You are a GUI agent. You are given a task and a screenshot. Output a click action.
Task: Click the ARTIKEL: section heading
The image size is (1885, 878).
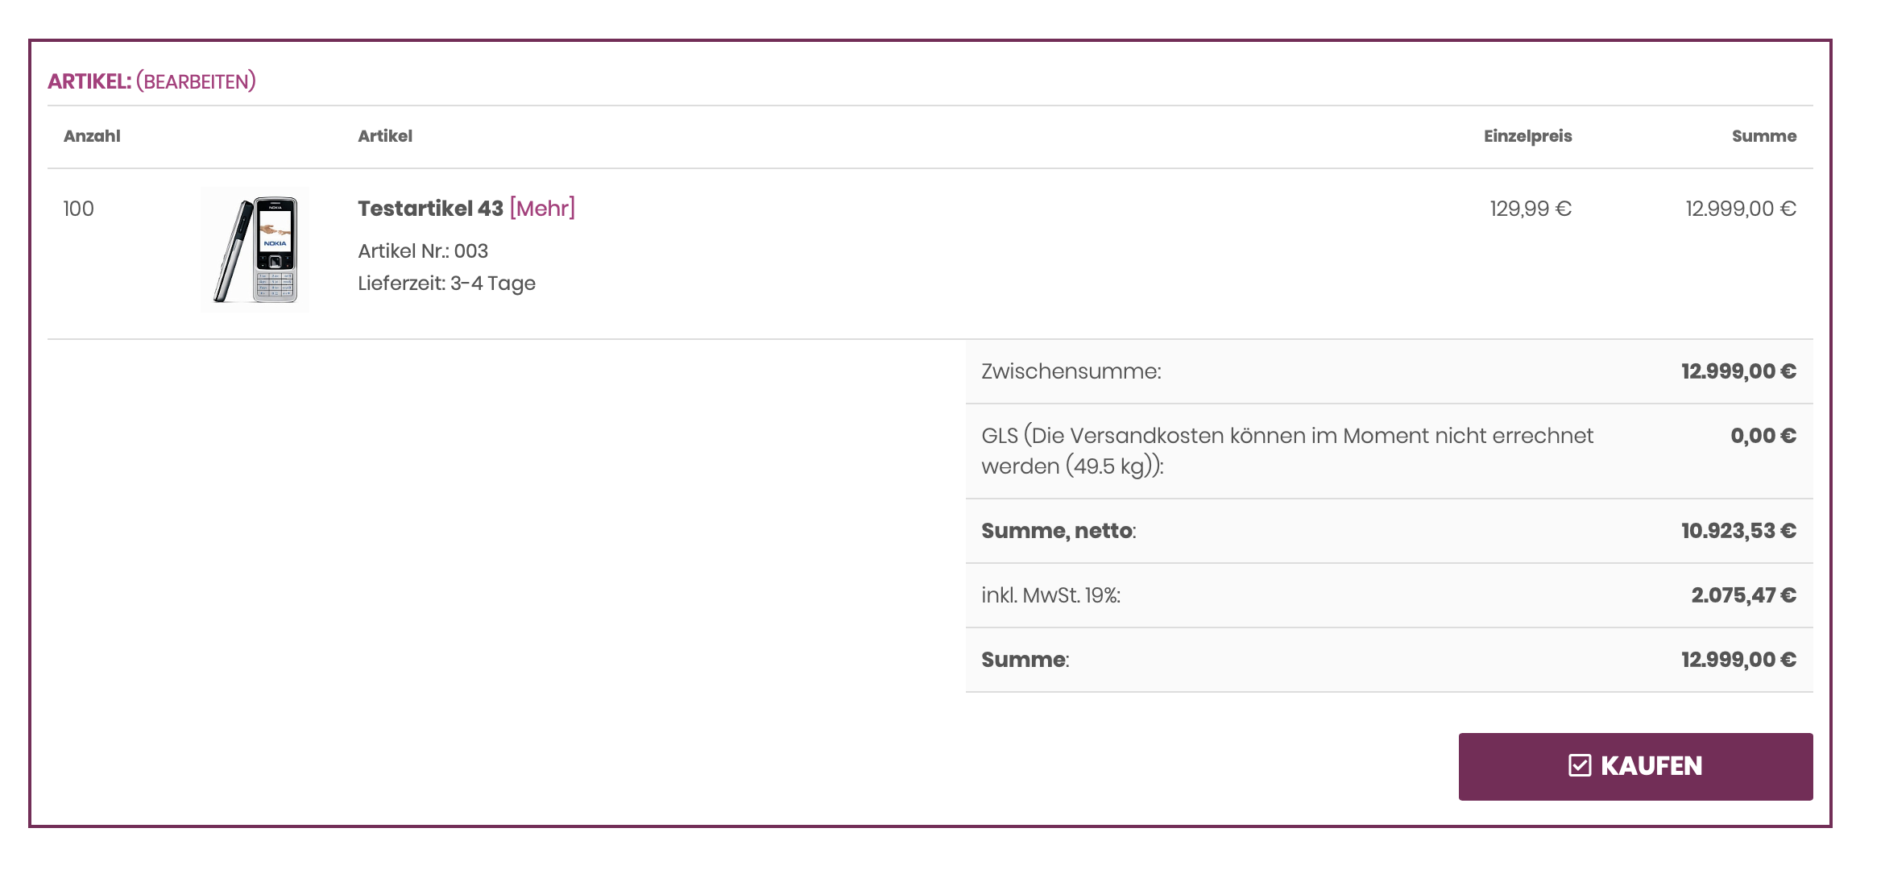89,81
